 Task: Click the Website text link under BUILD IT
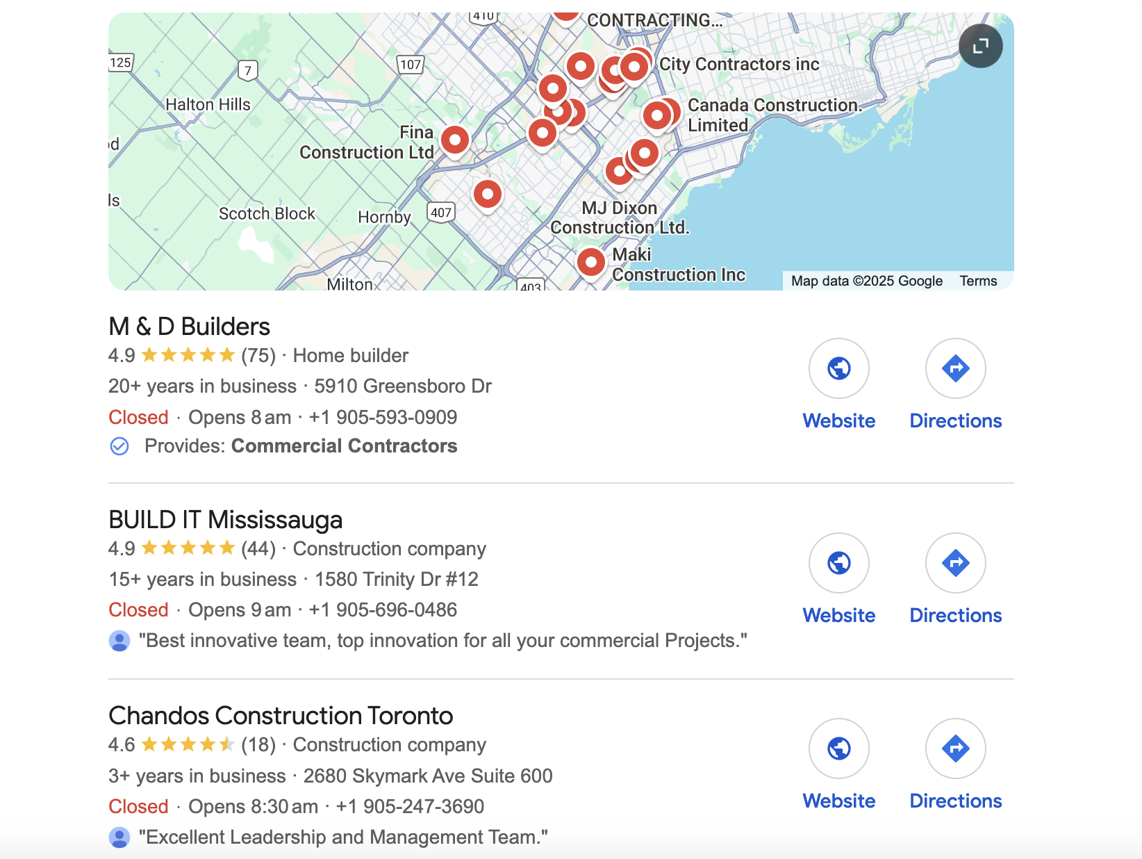tap(838, 615)
